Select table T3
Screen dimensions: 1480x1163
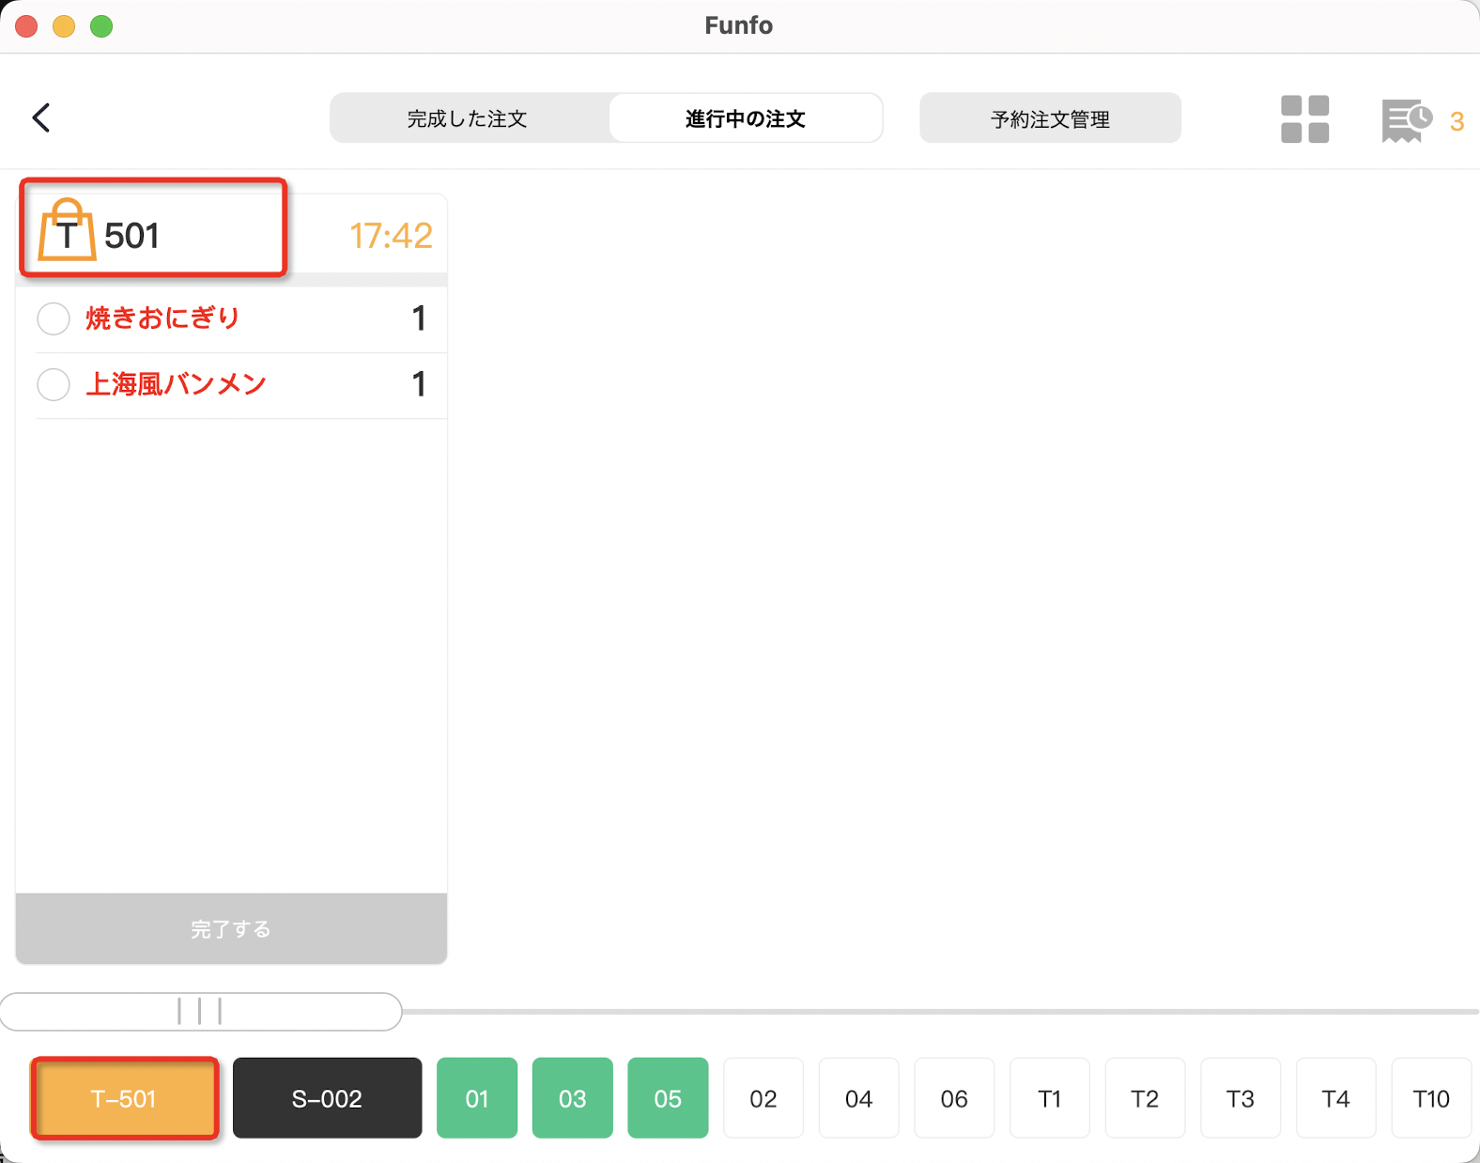[x=1241, y=1098]
